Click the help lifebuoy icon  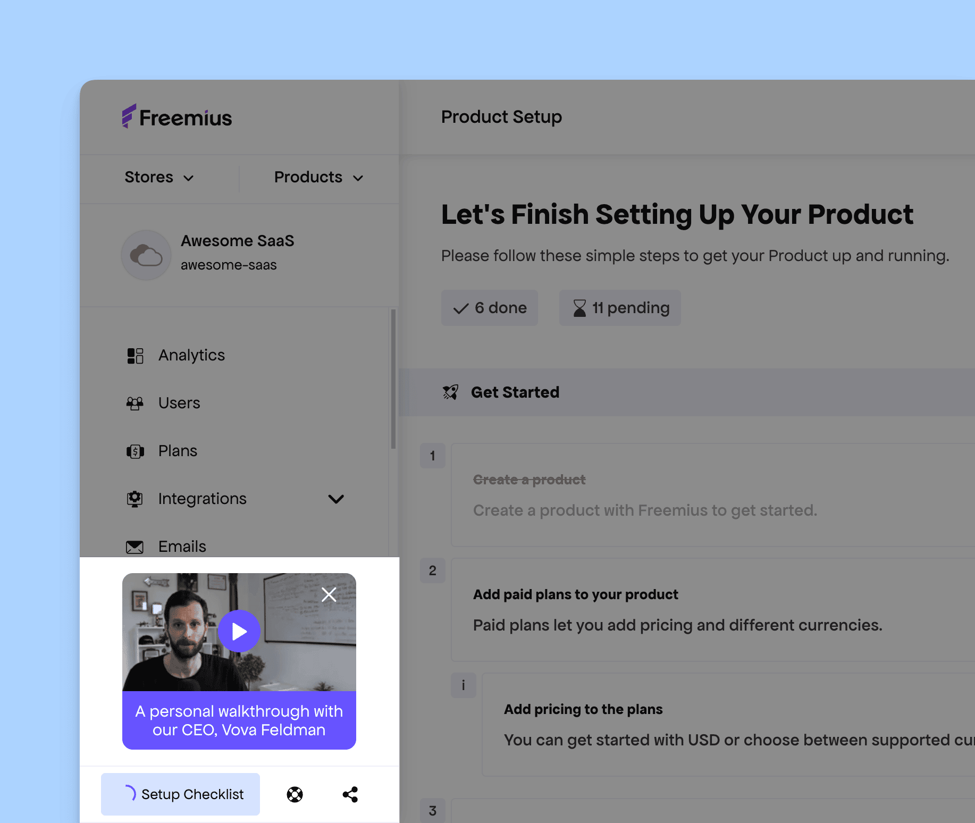click(x=295, y=794)
